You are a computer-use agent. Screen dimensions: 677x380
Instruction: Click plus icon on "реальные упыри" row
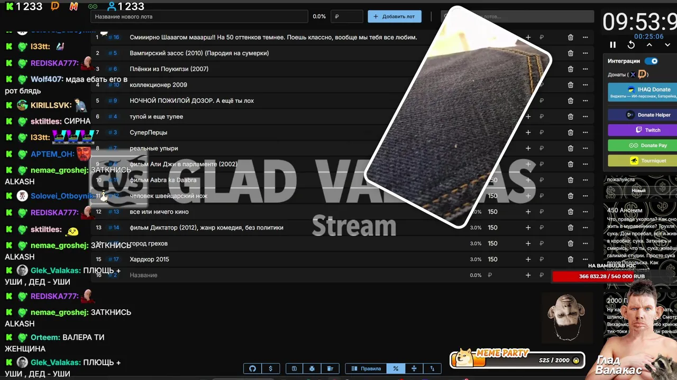[x=528, y=148]
